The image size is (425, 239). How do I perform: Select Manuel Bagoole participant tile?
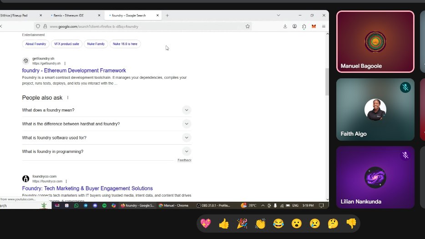pyautogui.click(x=375, y=42)
